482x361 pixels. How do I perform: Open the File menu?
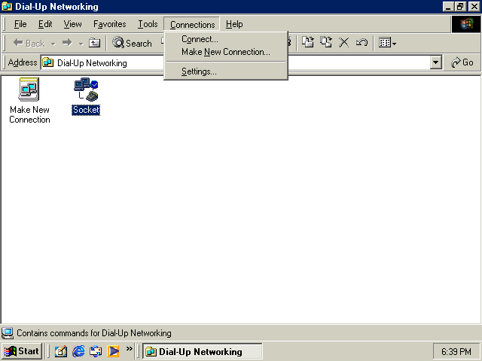[x=20, y=24]
